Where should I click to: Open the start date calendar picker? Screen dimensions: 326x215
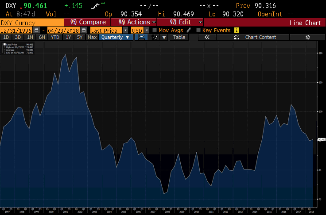click(x=36, y=31)
